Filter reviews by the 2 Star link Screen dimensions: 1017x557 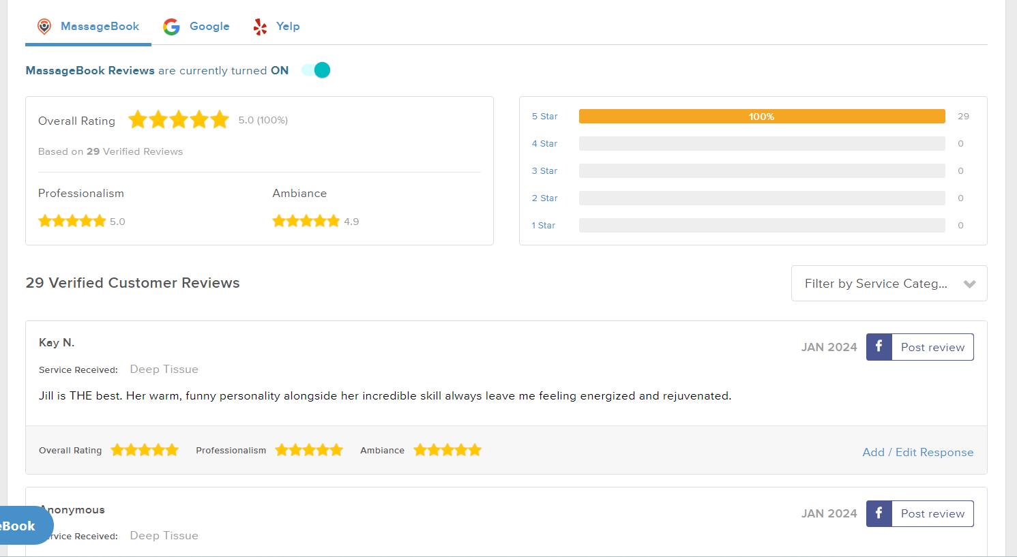click(x=545, y=198)
